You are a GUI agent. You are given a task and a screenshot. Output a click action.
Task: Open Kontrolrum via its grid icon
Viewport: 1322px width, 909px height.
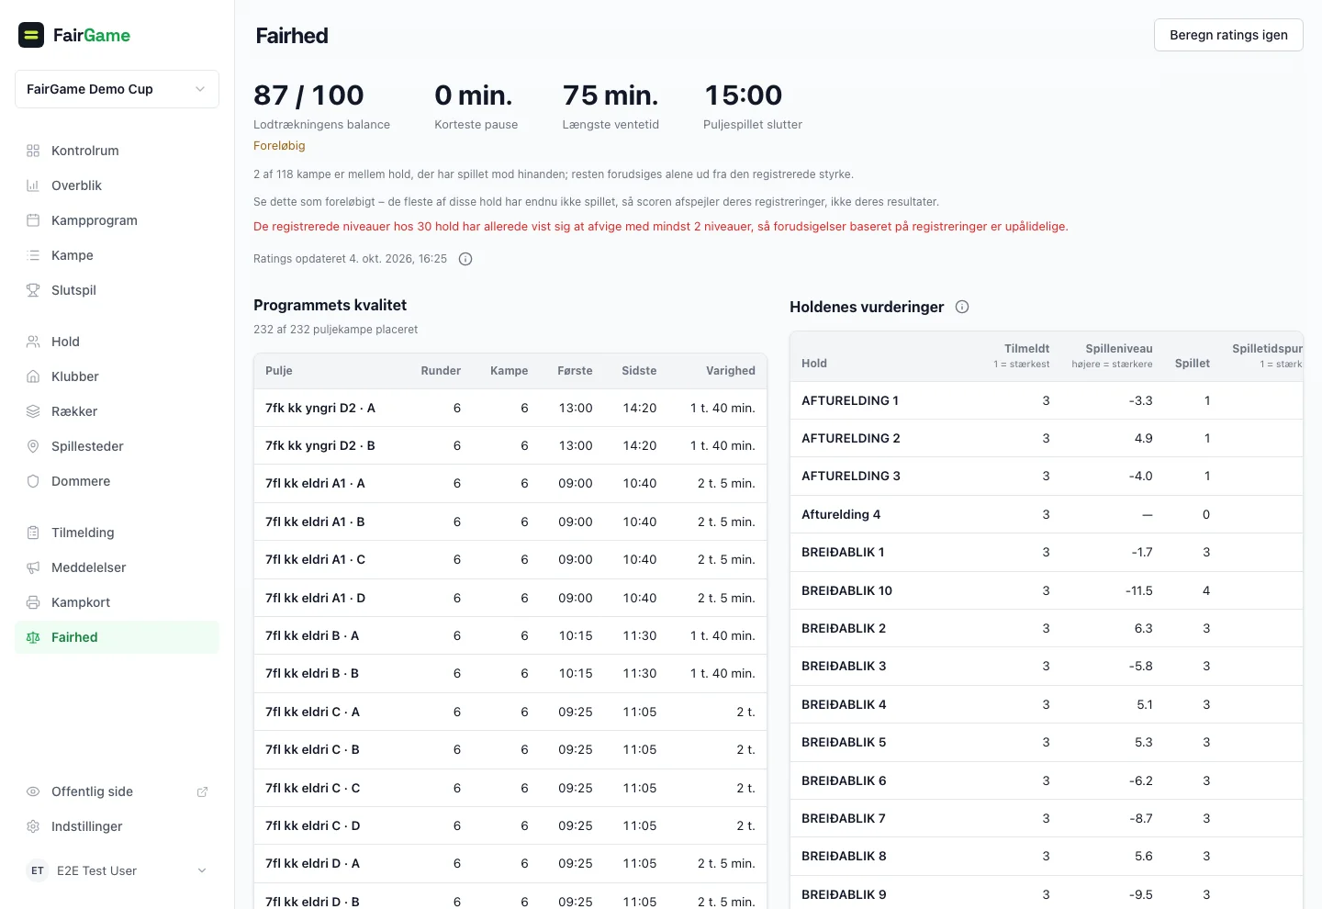click(x=33, y=151)
